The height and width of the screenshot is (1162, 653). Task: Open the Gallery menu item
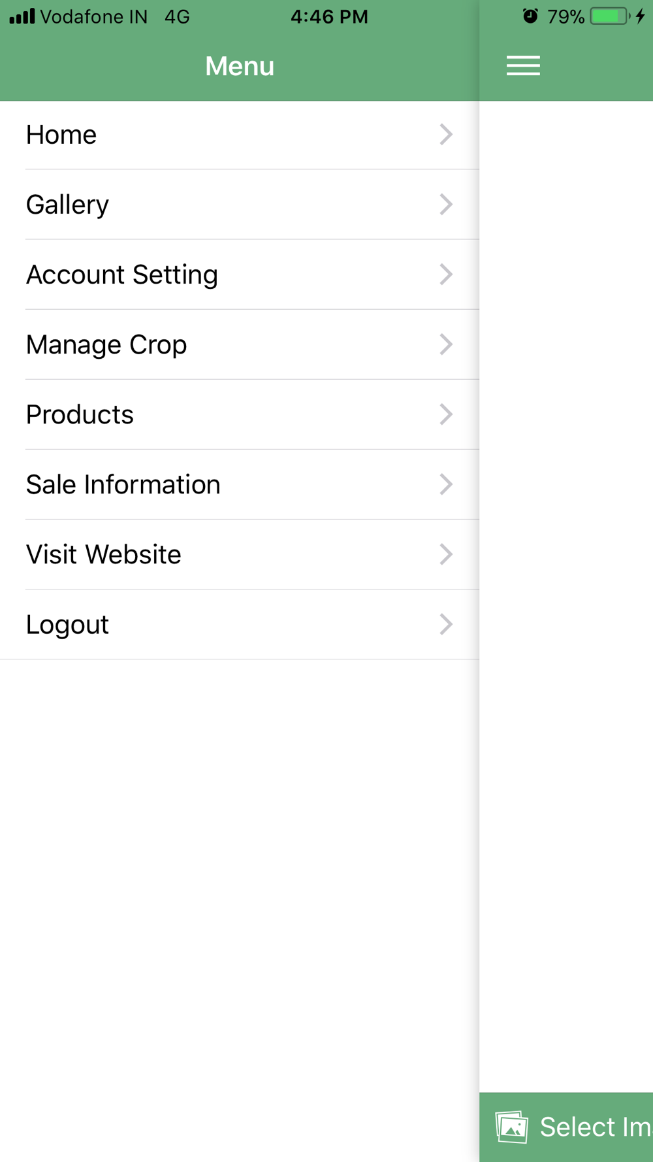pos(240,205)
